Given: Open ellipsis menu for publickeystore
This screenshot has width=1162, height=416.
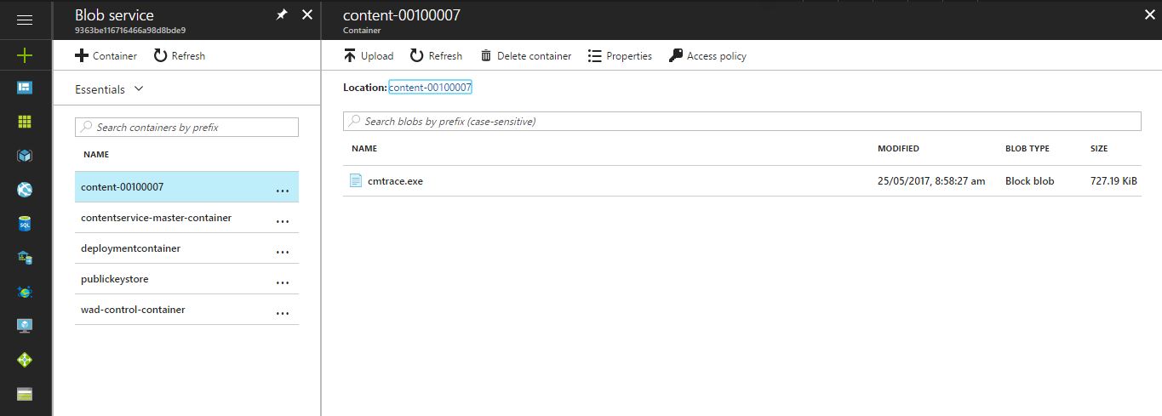Looking at the screenshot, I should (283, 282).
